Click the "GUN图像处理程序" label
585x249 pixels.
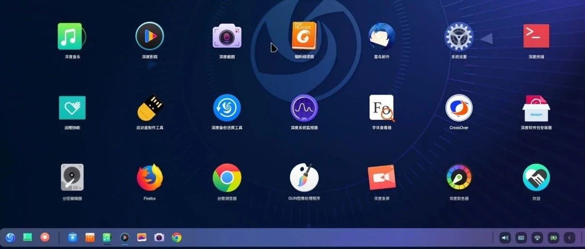(304, 198)
